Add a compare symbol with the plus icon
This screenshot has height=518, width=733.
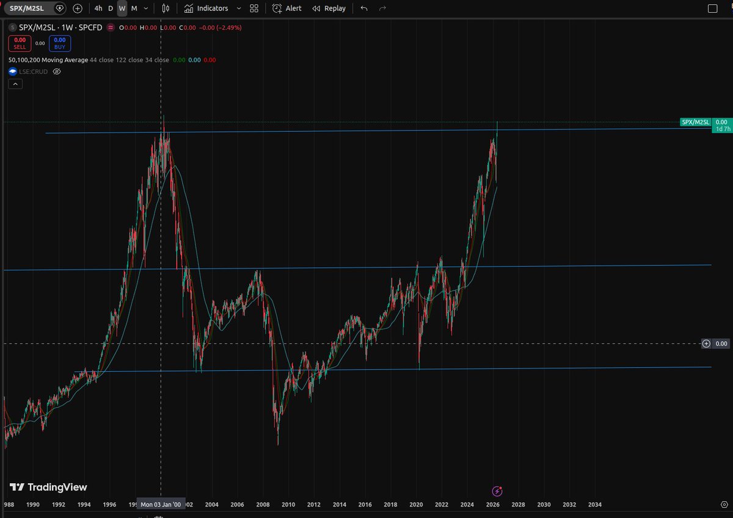[78, 9]
